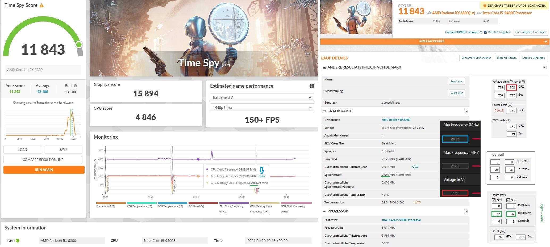Toggle the CPU Temperature legend item
550x247 pixels.
(141, 205)
